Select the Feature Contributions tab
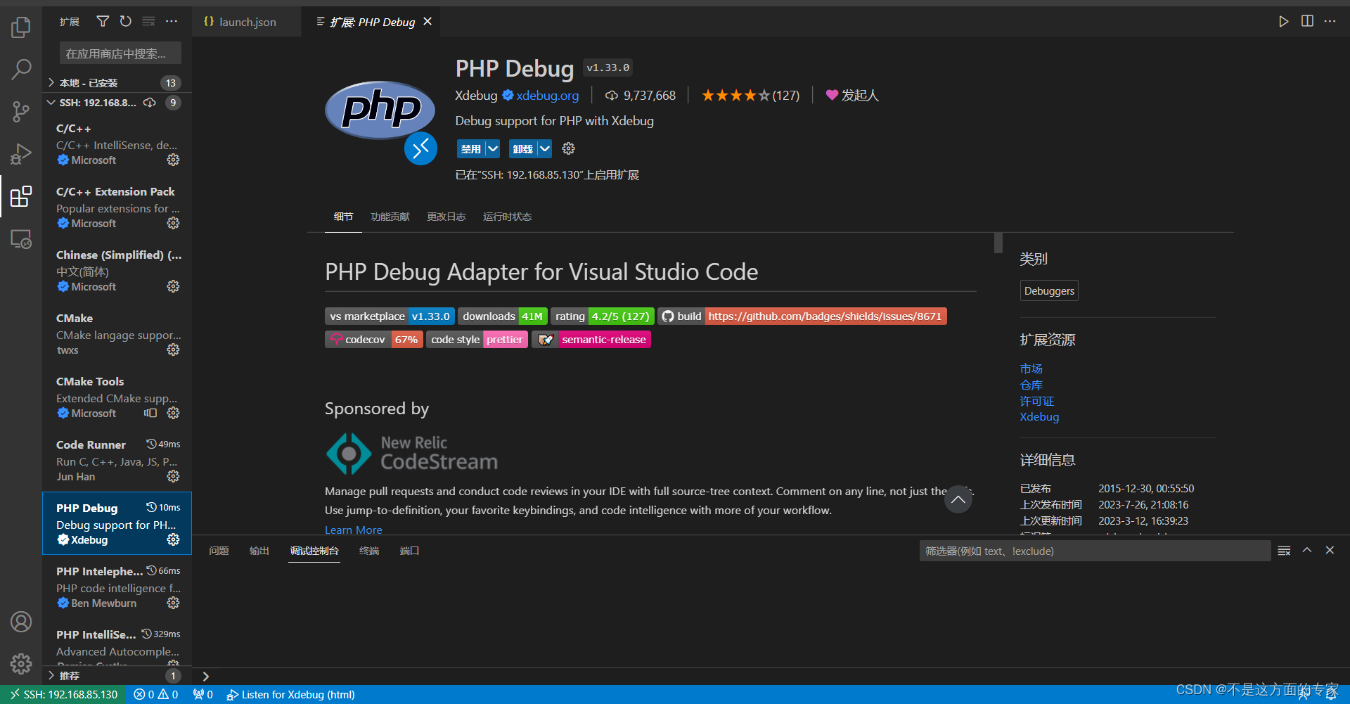1350x704 pixels. pos(390,217)
